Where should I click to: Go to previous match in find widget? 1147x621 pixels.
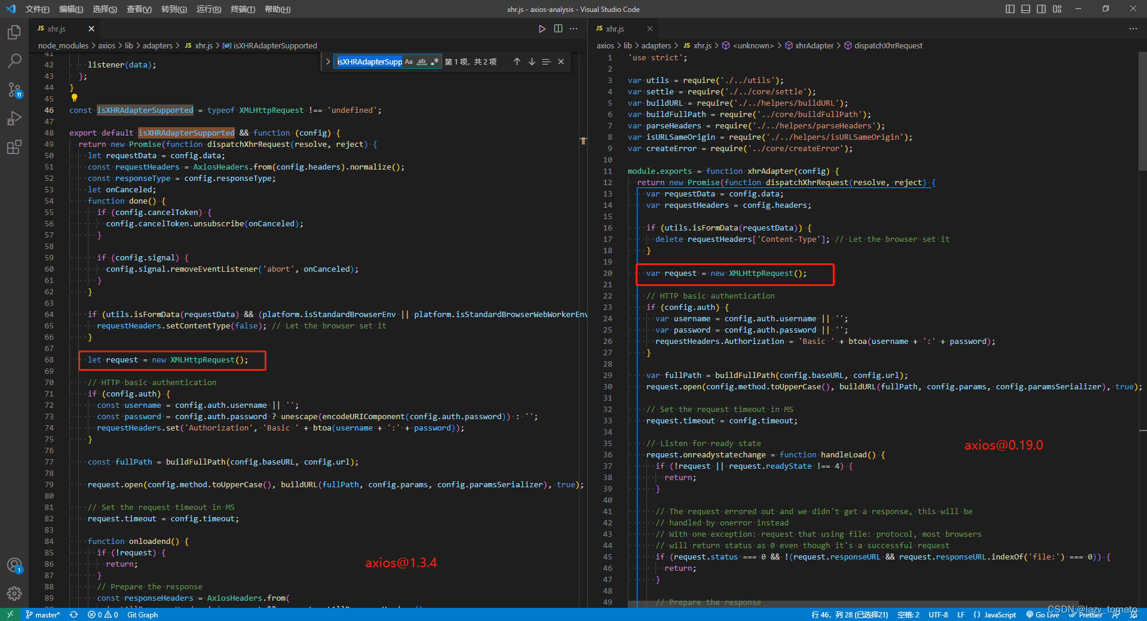pyautogui.click(x=517, y=62)
